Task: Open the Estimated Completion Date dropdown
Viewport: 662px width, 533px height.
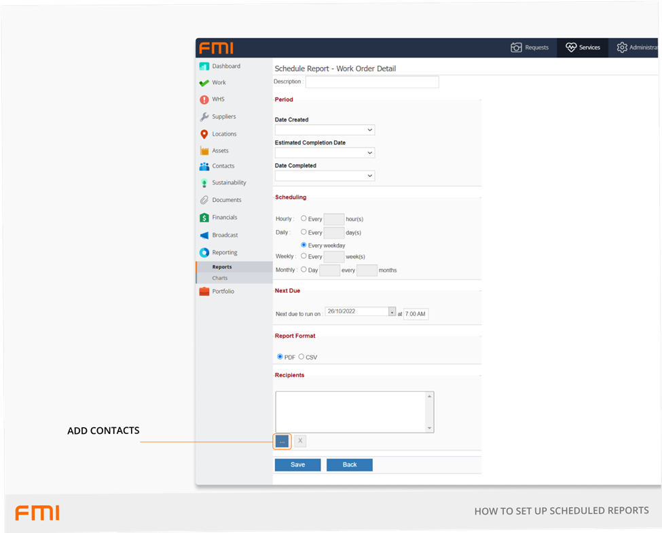Action: 325,153
